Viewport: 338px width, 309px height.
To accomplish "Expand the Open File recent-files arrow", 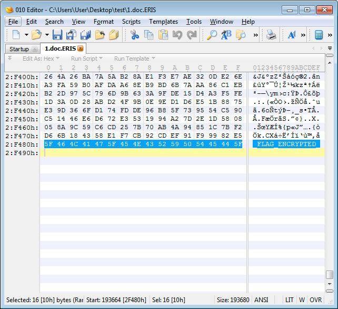I will tap(47, 35).
